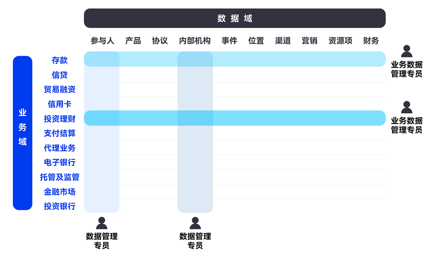Screen dimensions: 435x253
Task: Choose the 财务 column header
Action: tap(371, 41)
